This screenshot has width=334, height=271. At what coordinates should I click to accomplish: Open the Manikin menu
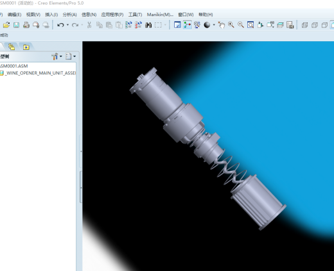point(160,15)
